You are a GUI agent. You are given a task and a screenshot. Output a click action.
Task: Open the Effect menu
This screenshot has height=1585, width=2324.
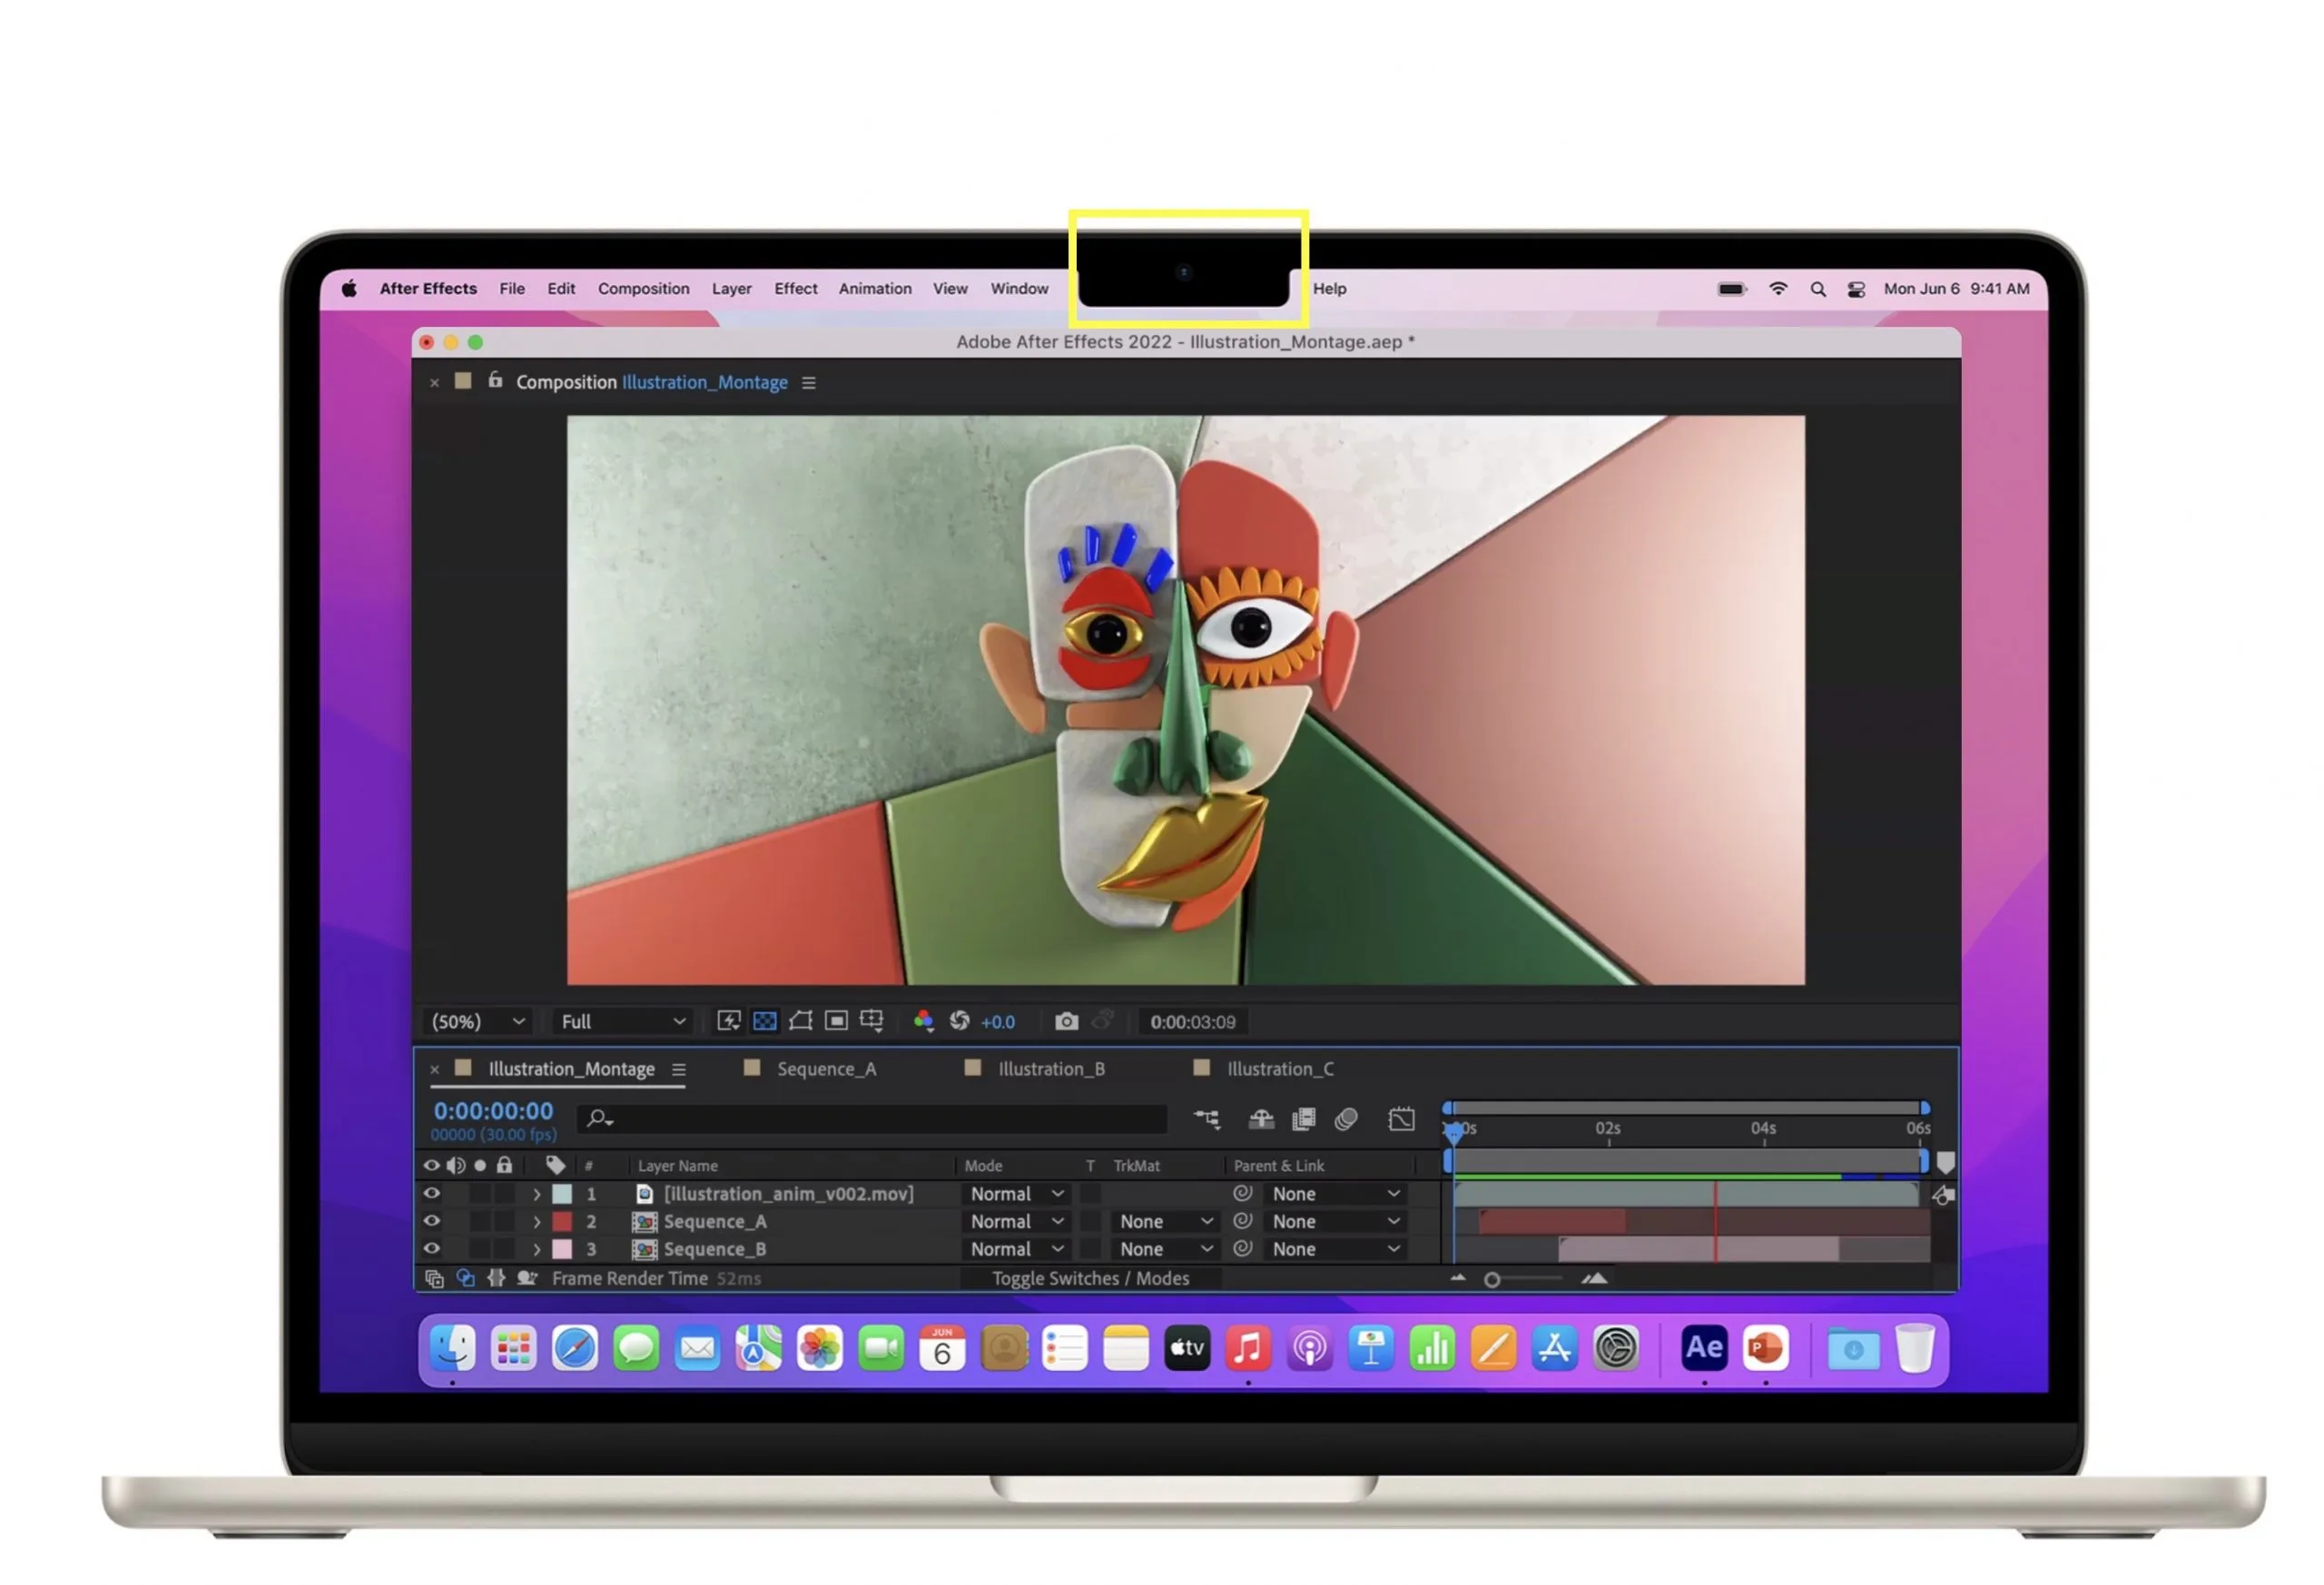click(795, 290)
